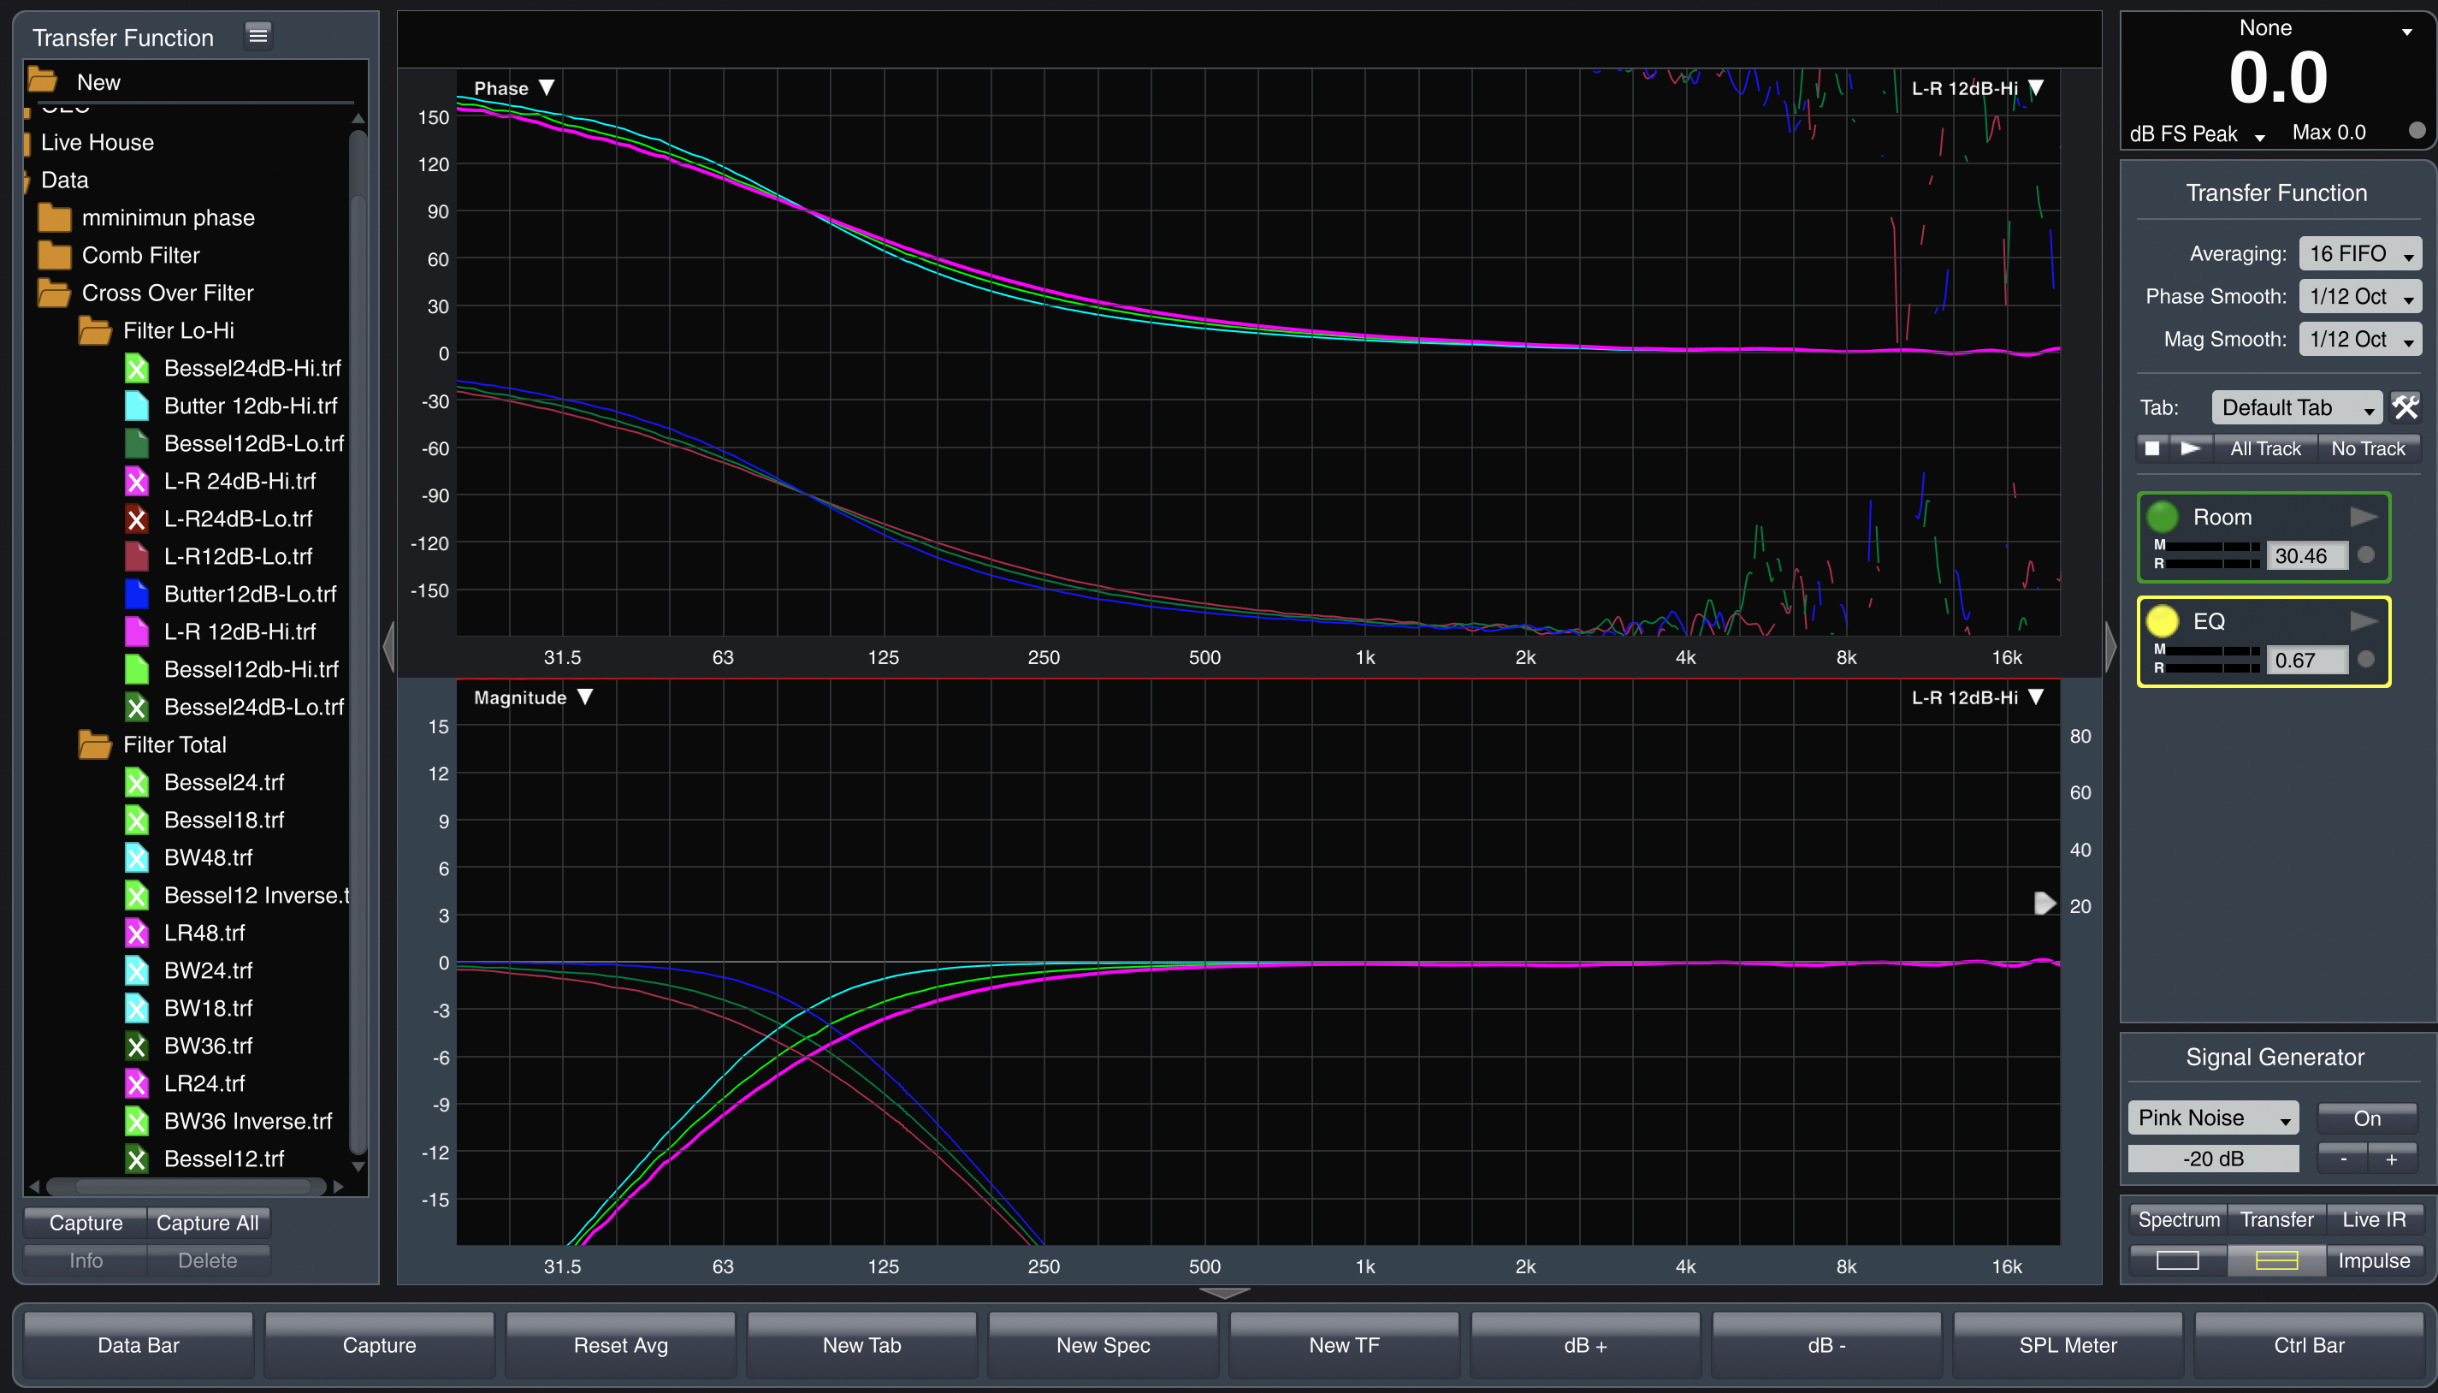Click the peak meter clip indicator dot

(2417, 130)
